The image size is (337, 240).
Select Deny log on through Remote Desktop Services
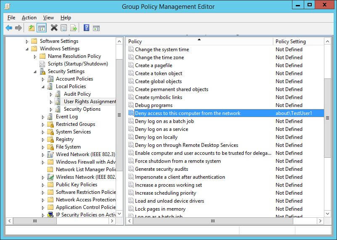186,145
